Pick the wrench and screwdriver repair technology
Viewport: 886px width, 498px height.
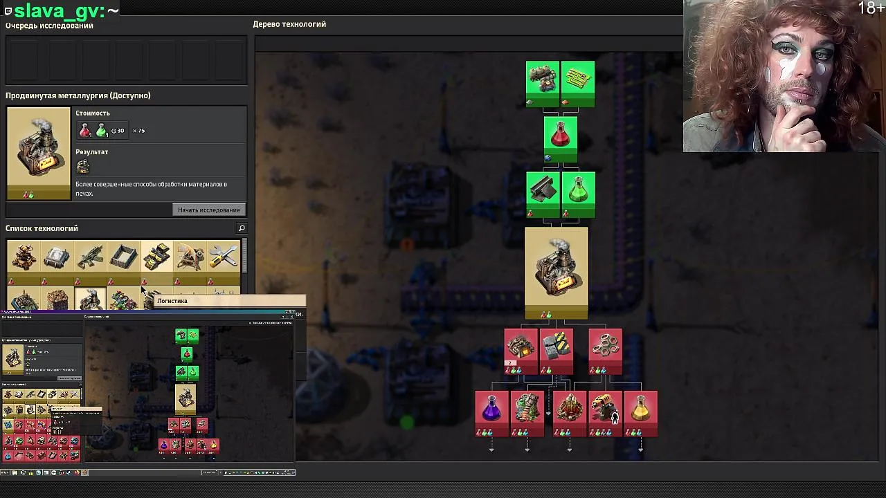[x=223, y=263]
